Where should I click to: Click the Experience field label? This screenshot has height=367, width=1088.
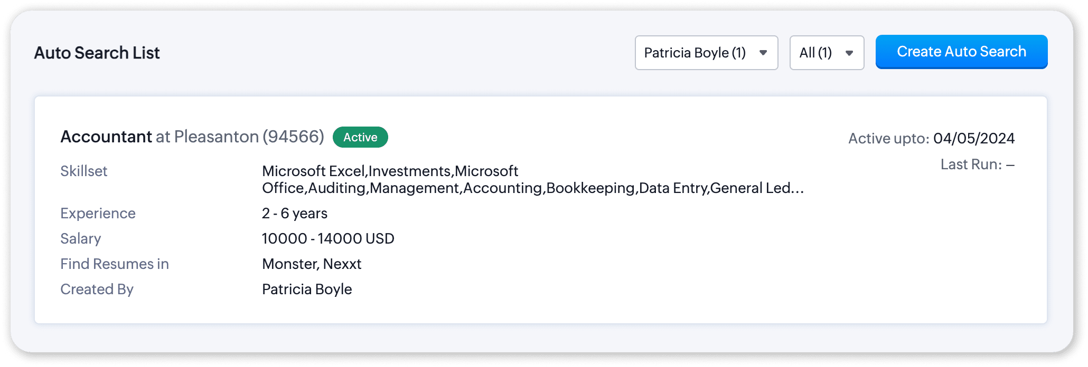[98, 213]
